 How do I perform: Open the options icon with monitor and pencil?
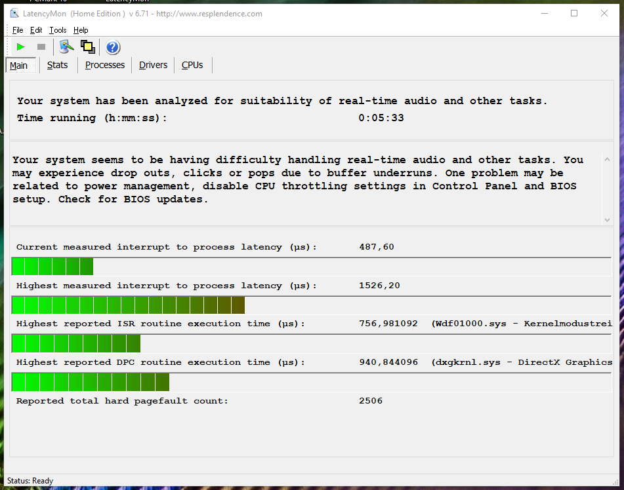point(66,47)
